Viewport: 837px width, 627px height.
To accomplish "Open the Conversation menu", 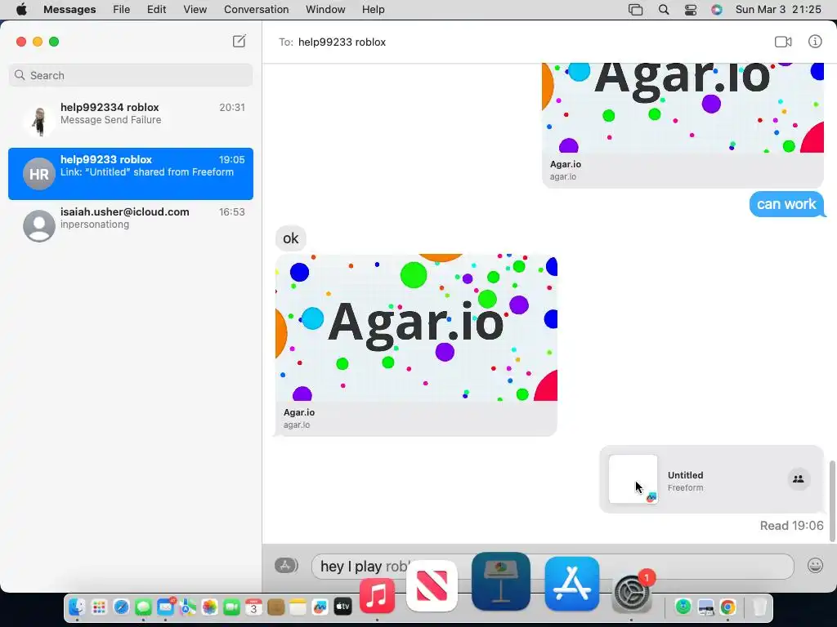I will [x=256, y=10].
